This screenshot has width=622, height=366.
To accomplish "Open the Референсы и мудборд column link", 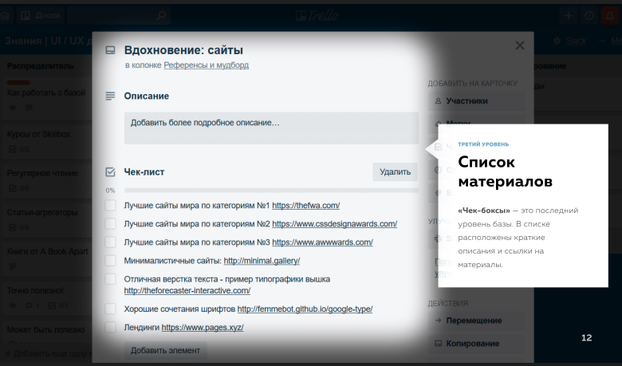I will click(x=207, y=65).
